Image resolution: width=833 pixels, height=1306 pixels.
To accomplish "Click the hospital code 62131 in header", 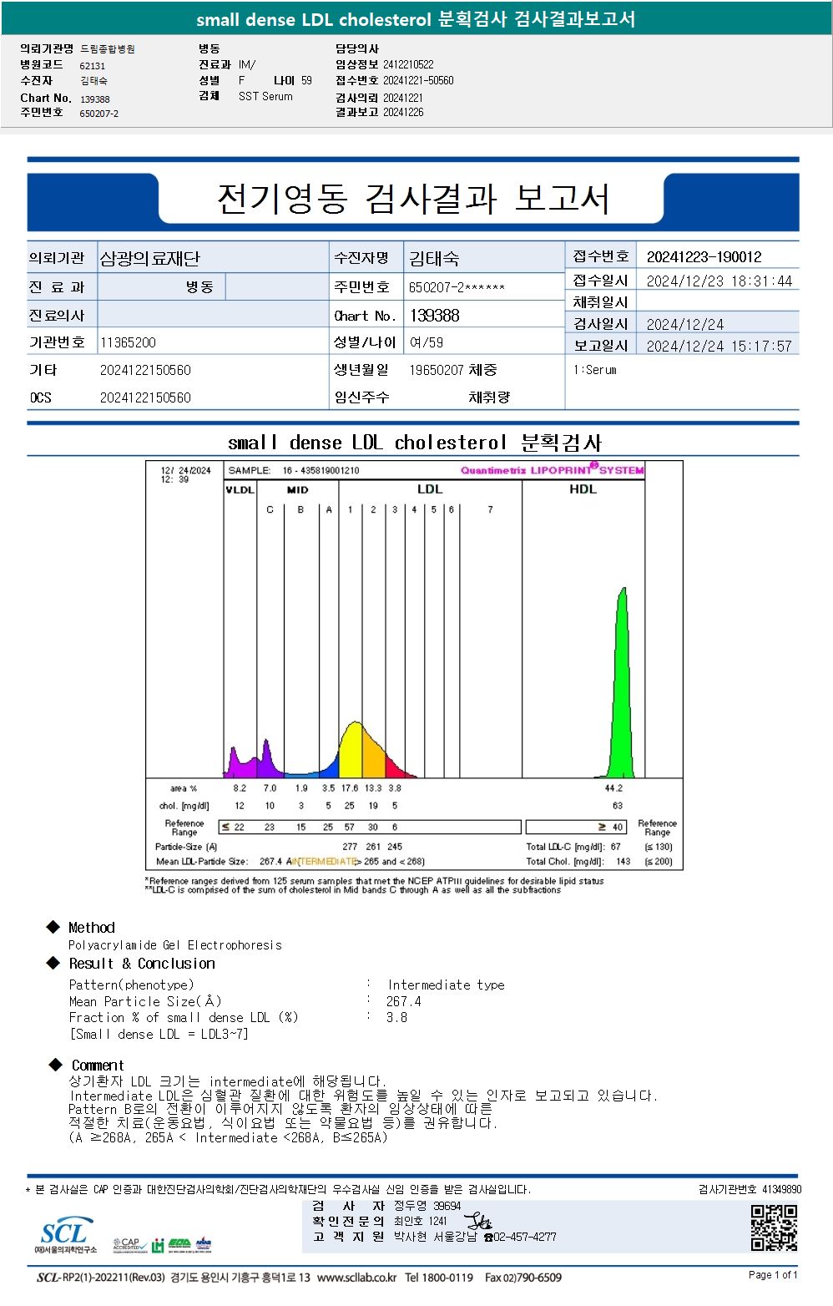I will pyautogui.click(x=93, y=66).
